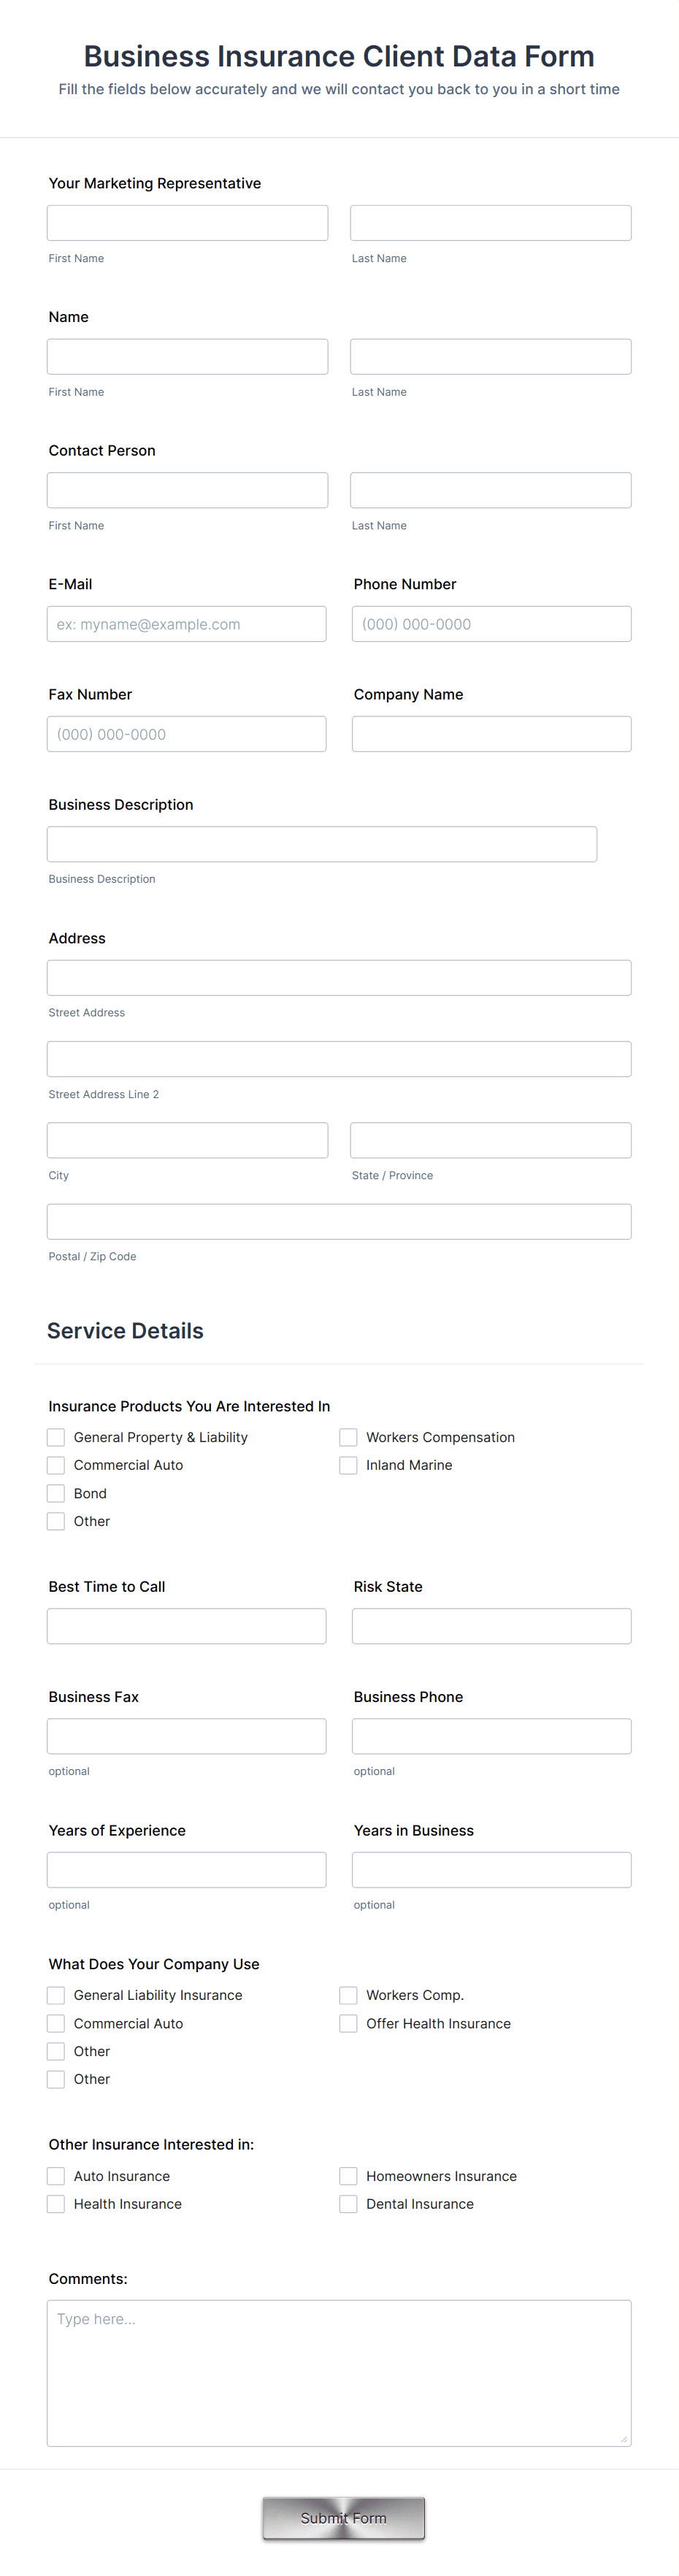Check the Health Insurance interest box
This screenshot has height=2576, width=679.
tap(56, 2204)
